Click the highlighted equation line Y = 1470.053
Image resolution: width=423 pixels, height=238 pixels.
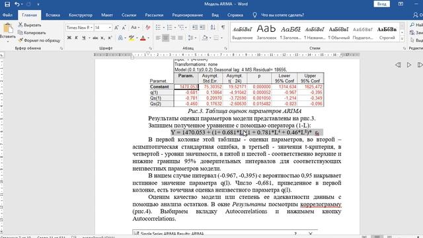(247, 132)
